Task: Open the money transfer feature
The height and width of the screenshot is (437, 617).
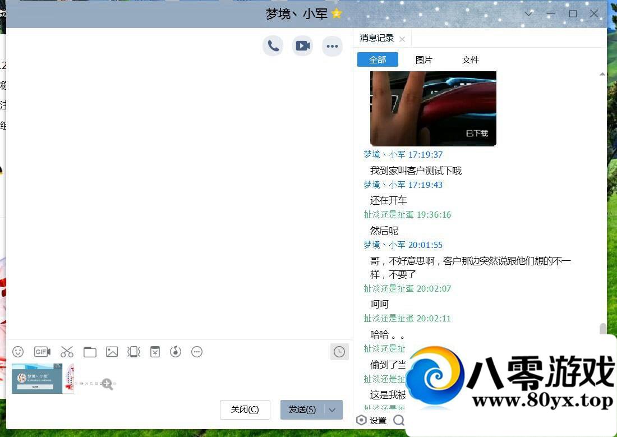Action: pos(155,352)
